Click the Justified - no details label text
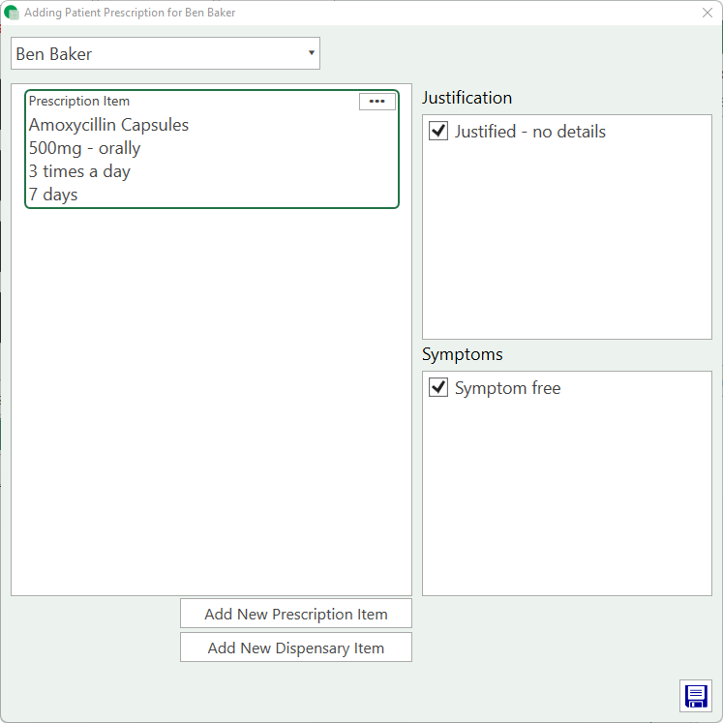Screen dimensions: 723x723 529,131
